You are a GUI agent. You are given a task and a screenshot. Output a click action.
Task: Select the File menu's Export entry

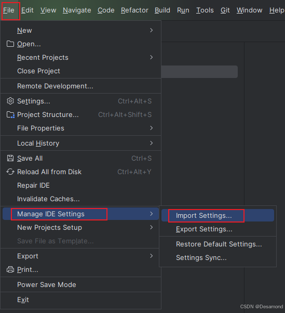[x=80, y=256]
